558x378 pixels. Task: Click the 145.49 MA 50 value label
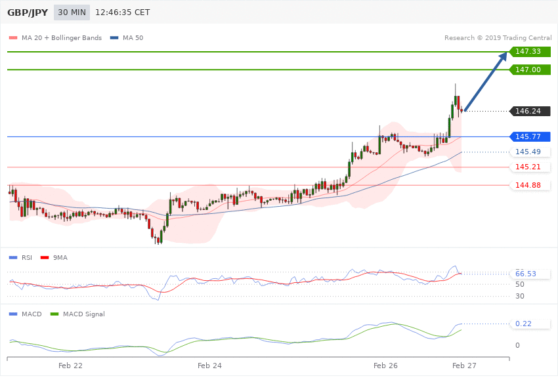tap(530, 152)
